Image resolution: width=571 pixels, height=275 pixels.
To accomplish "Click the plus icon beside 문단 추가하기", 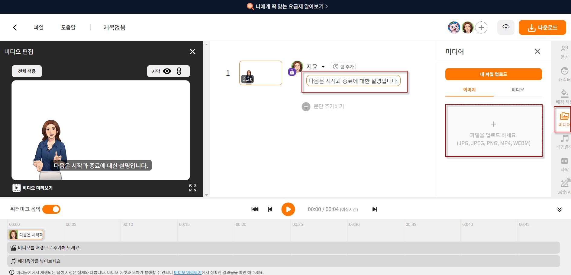I will [306, 106].
